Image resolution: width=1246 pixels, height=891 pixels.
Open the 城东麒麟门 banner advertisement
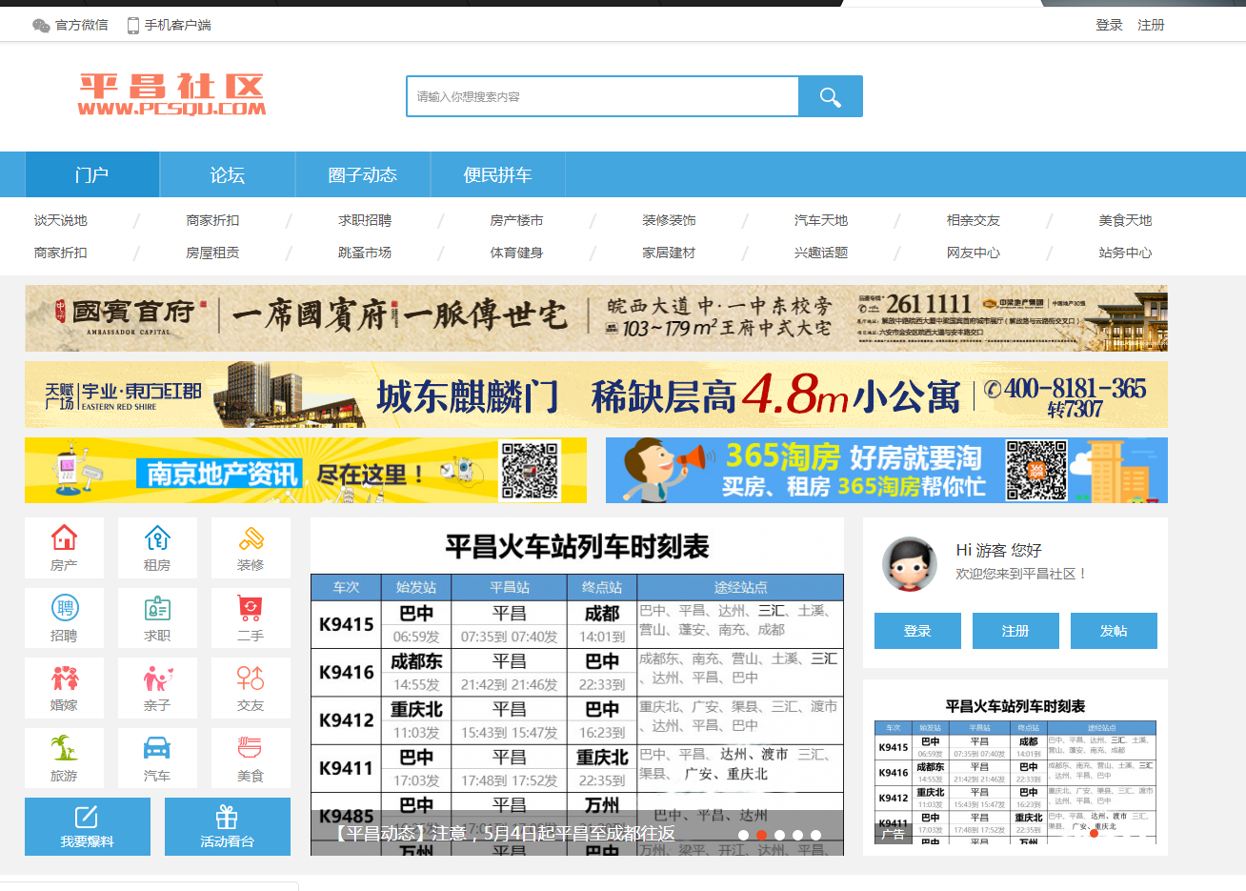(596, 395)
